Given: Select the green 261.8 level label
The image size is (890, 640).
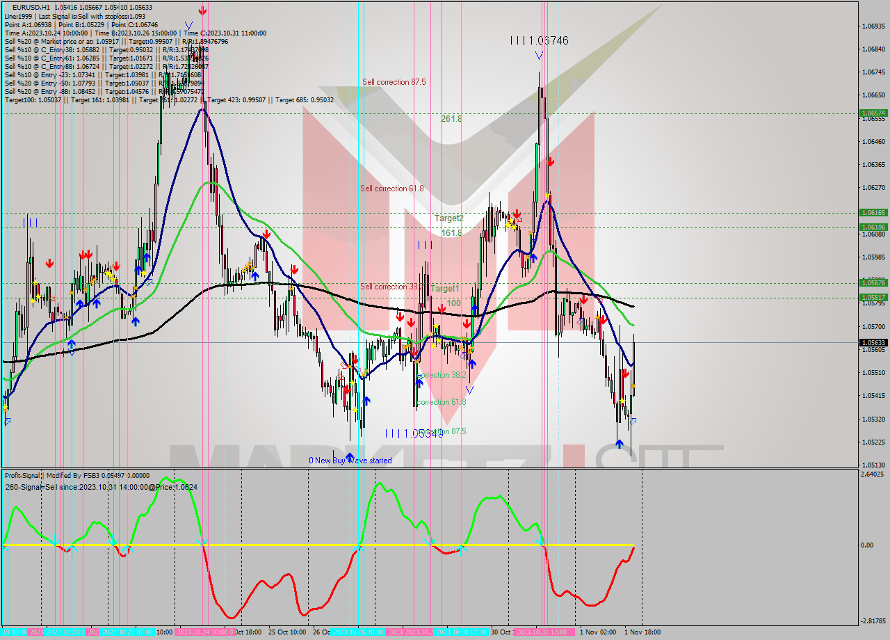Looking at the screenshot, I should click(x=451, y=119).
